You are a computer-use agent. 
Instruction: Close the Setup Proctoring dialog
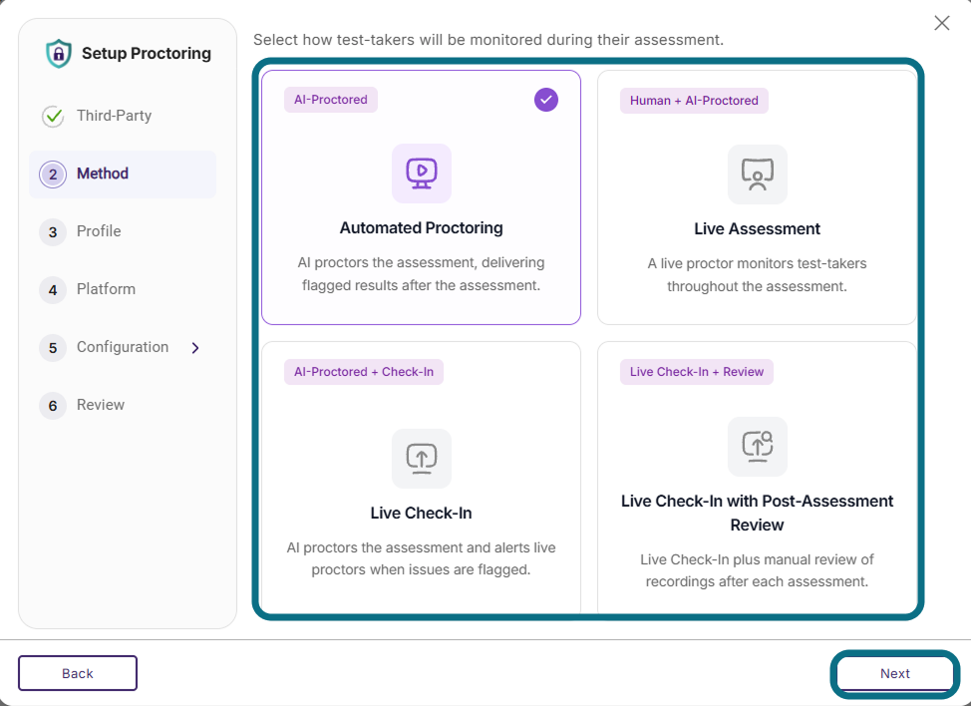click(x=942, y=23)
